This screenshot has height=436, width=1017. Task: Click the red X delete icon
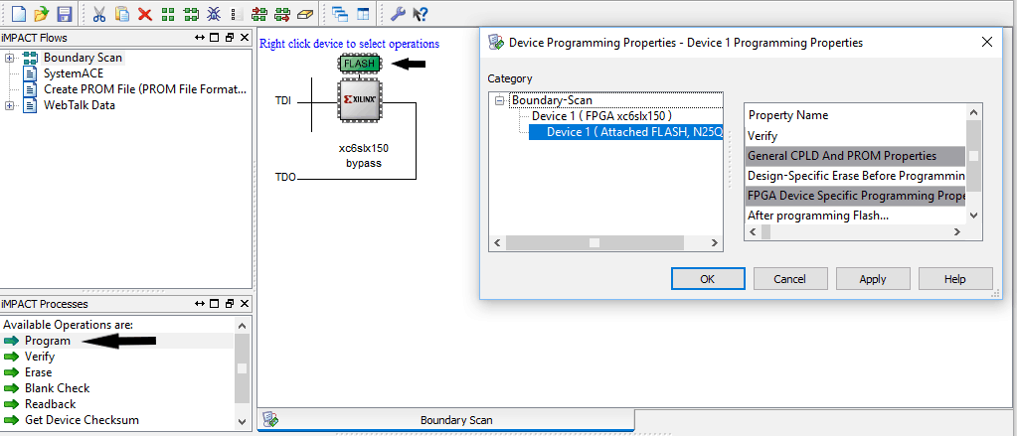click(x=145, y=14)
